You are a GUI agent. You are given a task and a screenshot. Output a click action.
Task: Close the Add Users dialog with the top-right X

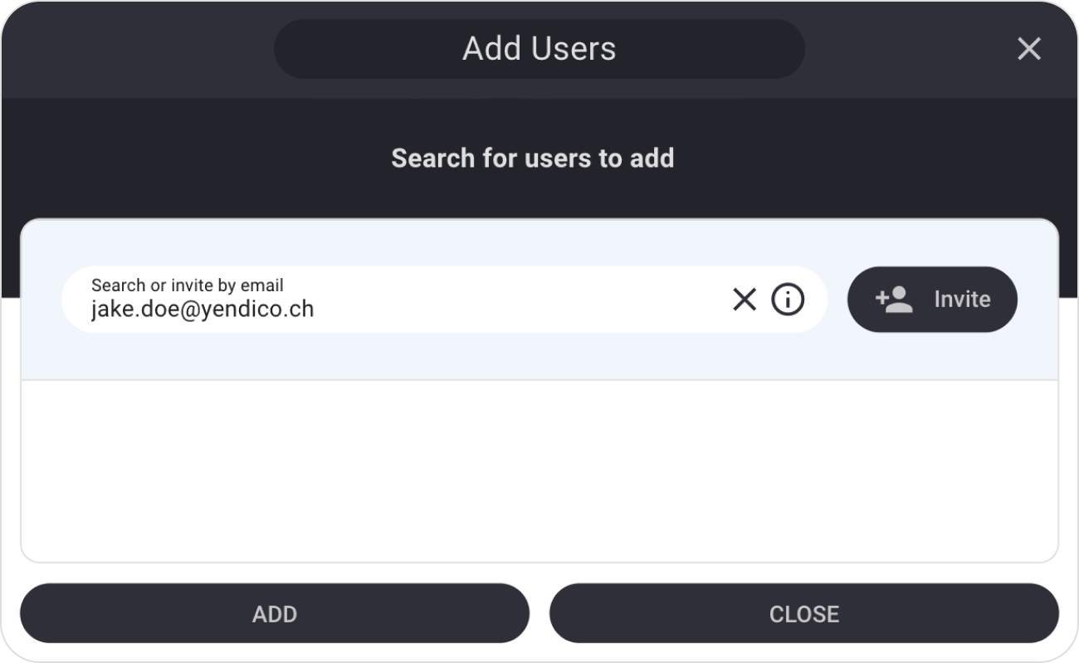point(1028,49)
